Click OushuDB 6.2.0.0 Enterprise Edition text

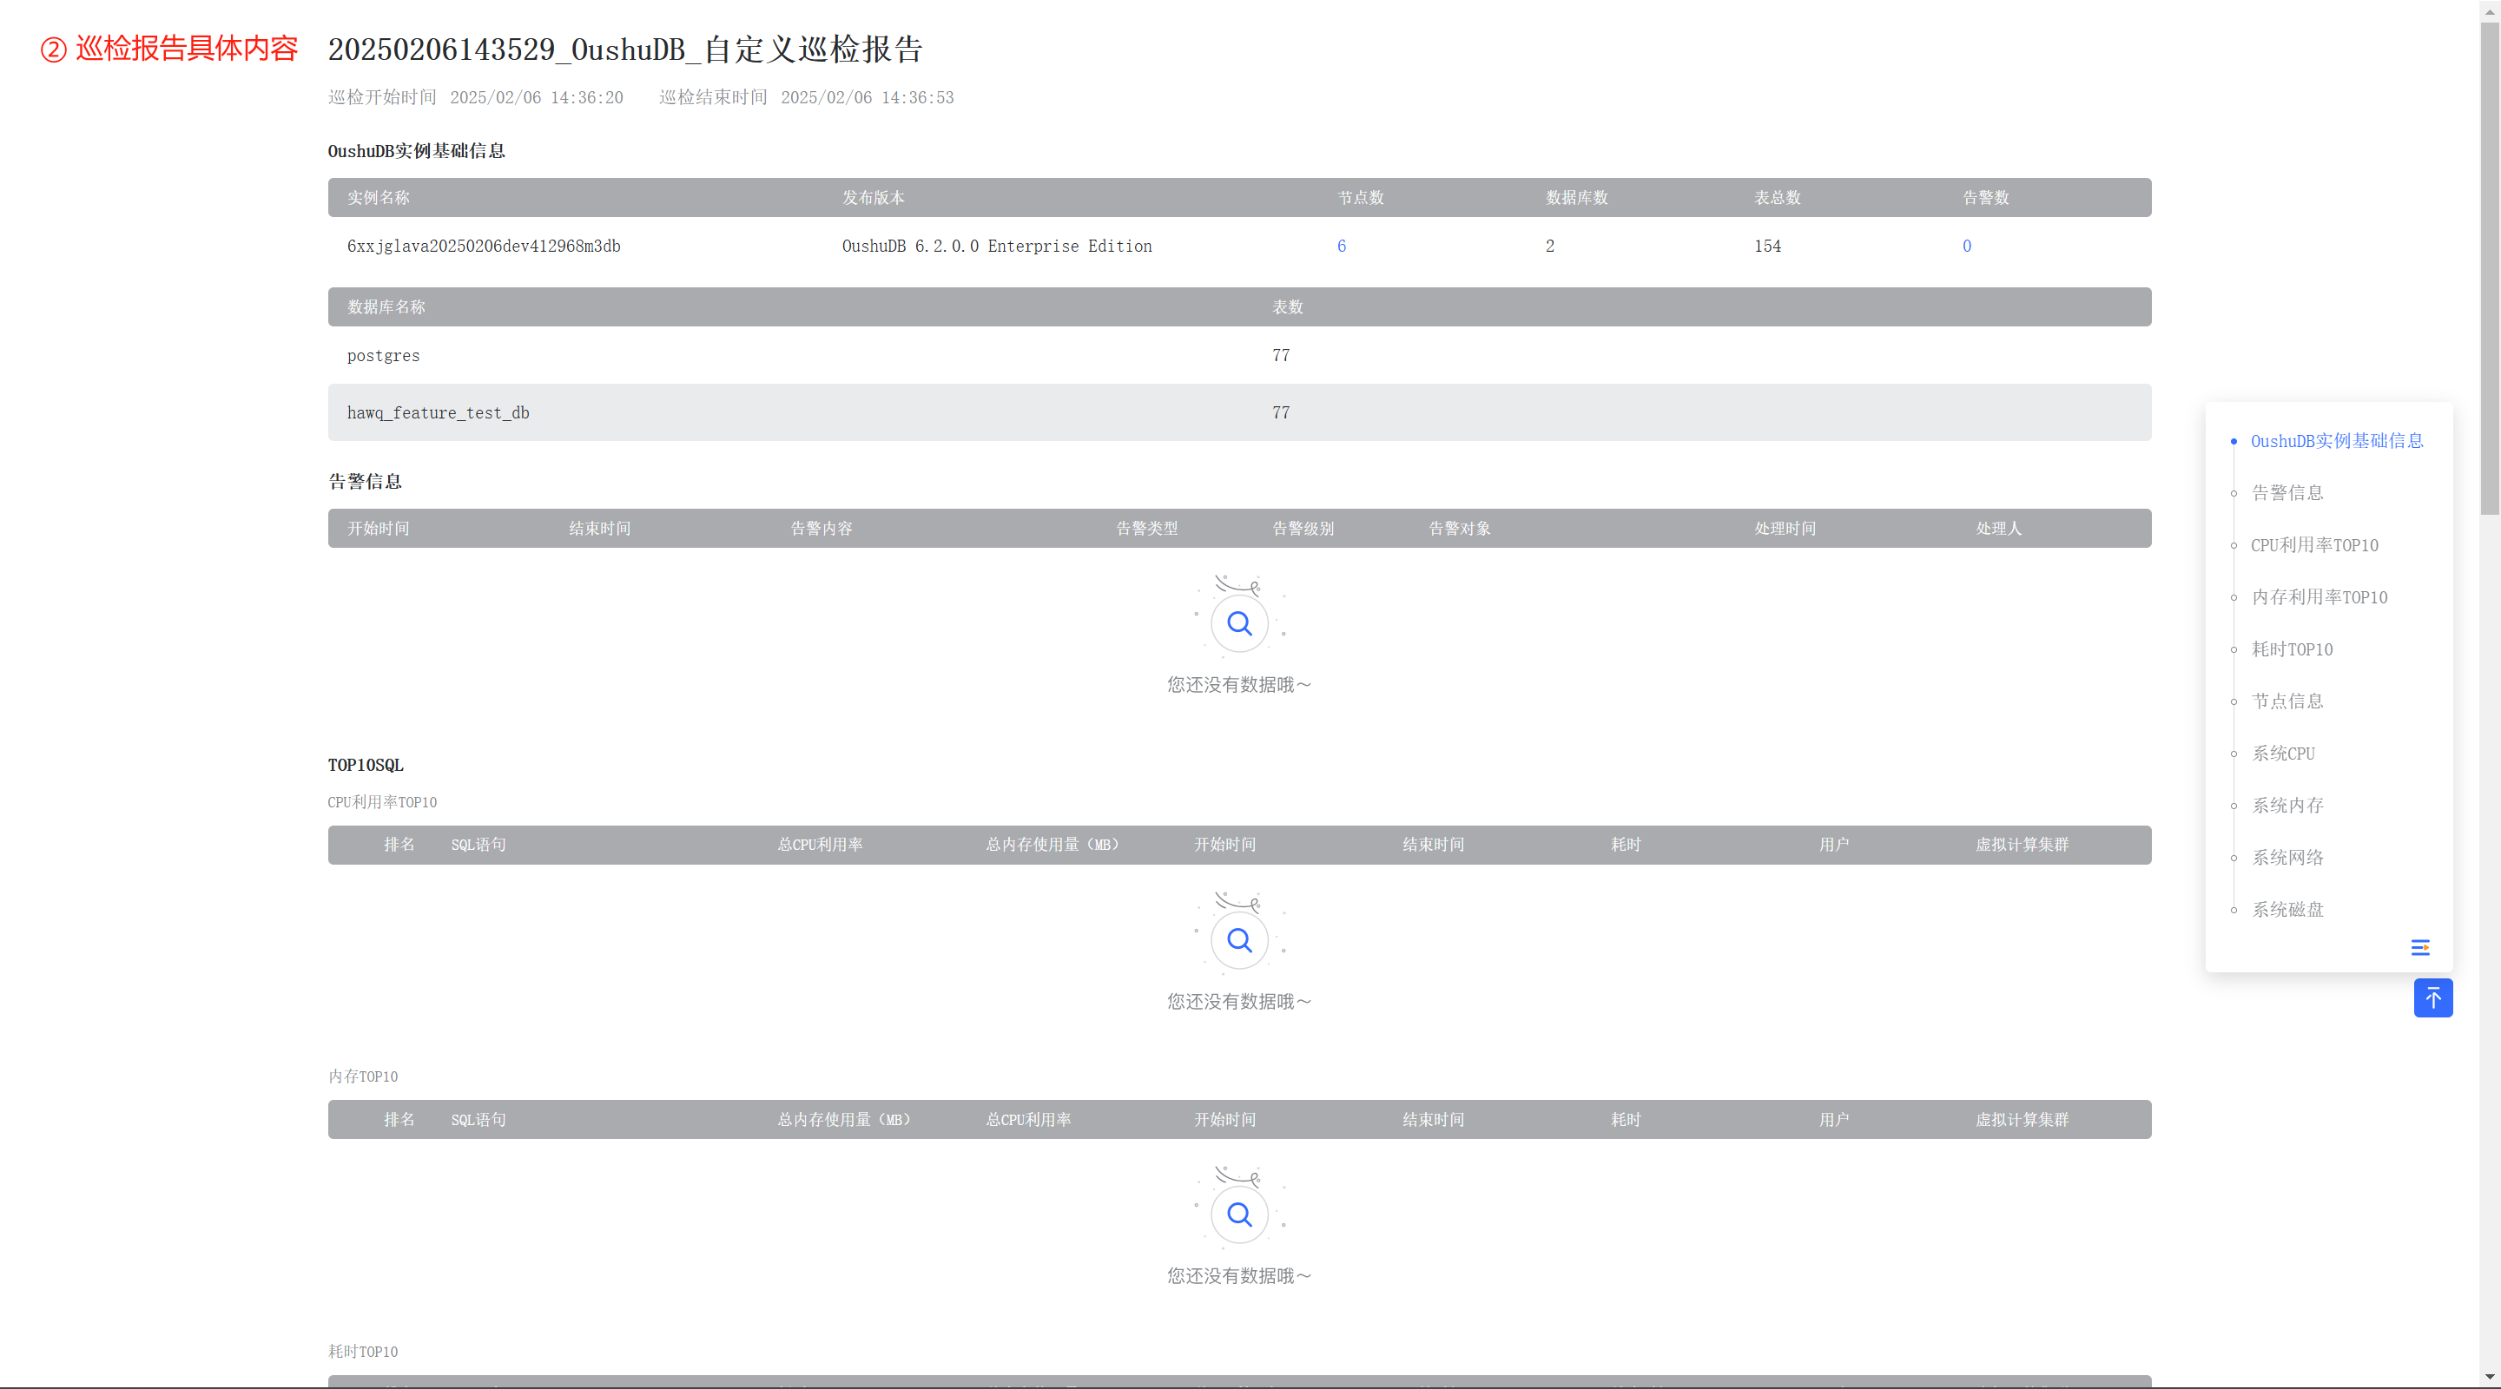996,247
